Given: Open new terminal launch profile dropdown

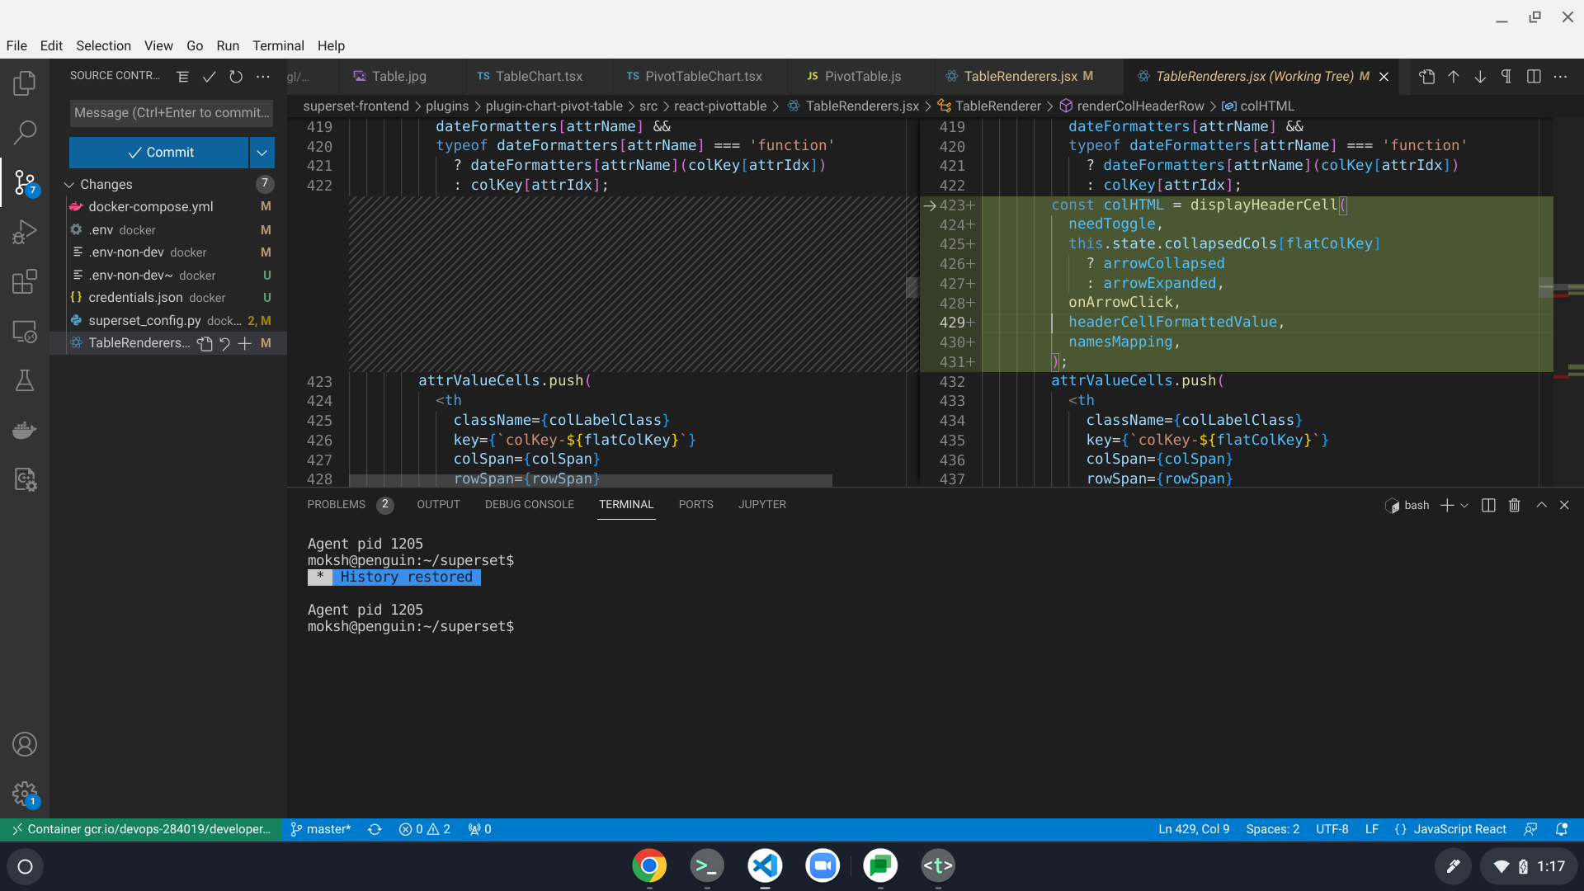Looking at the screenshot, I should [x=1464, y=505].
